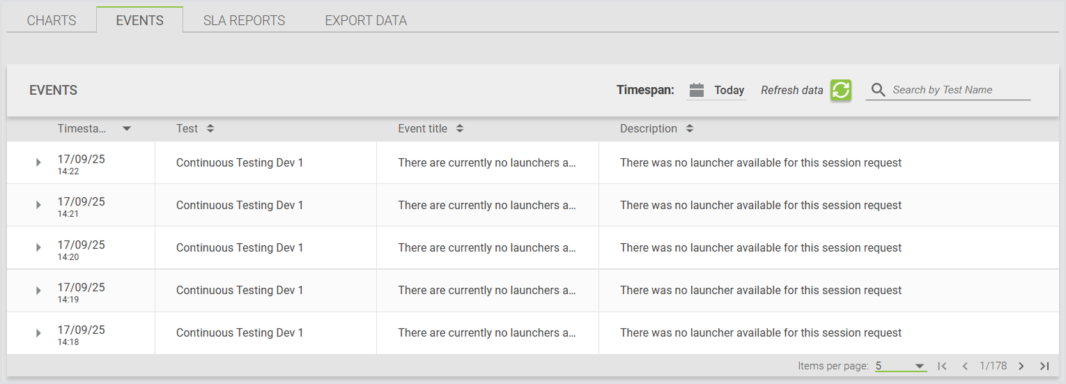1066x384 pixels.
Task: Expand the 14:22 event row
Action: point(39,163)
